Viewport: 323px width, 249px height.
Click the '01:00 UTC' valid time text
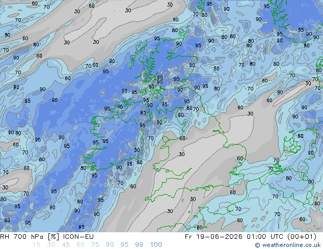pyautogui.click(x=265, y=237)
